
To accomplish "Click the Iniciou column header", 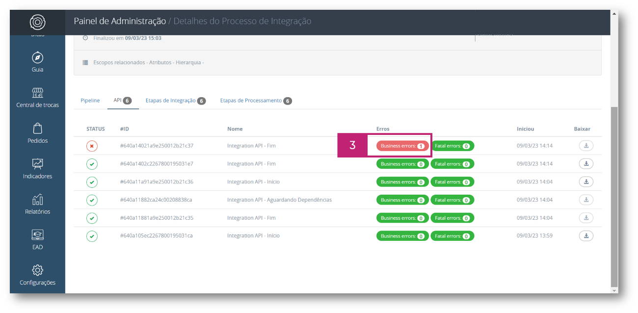I will (526, 129).
